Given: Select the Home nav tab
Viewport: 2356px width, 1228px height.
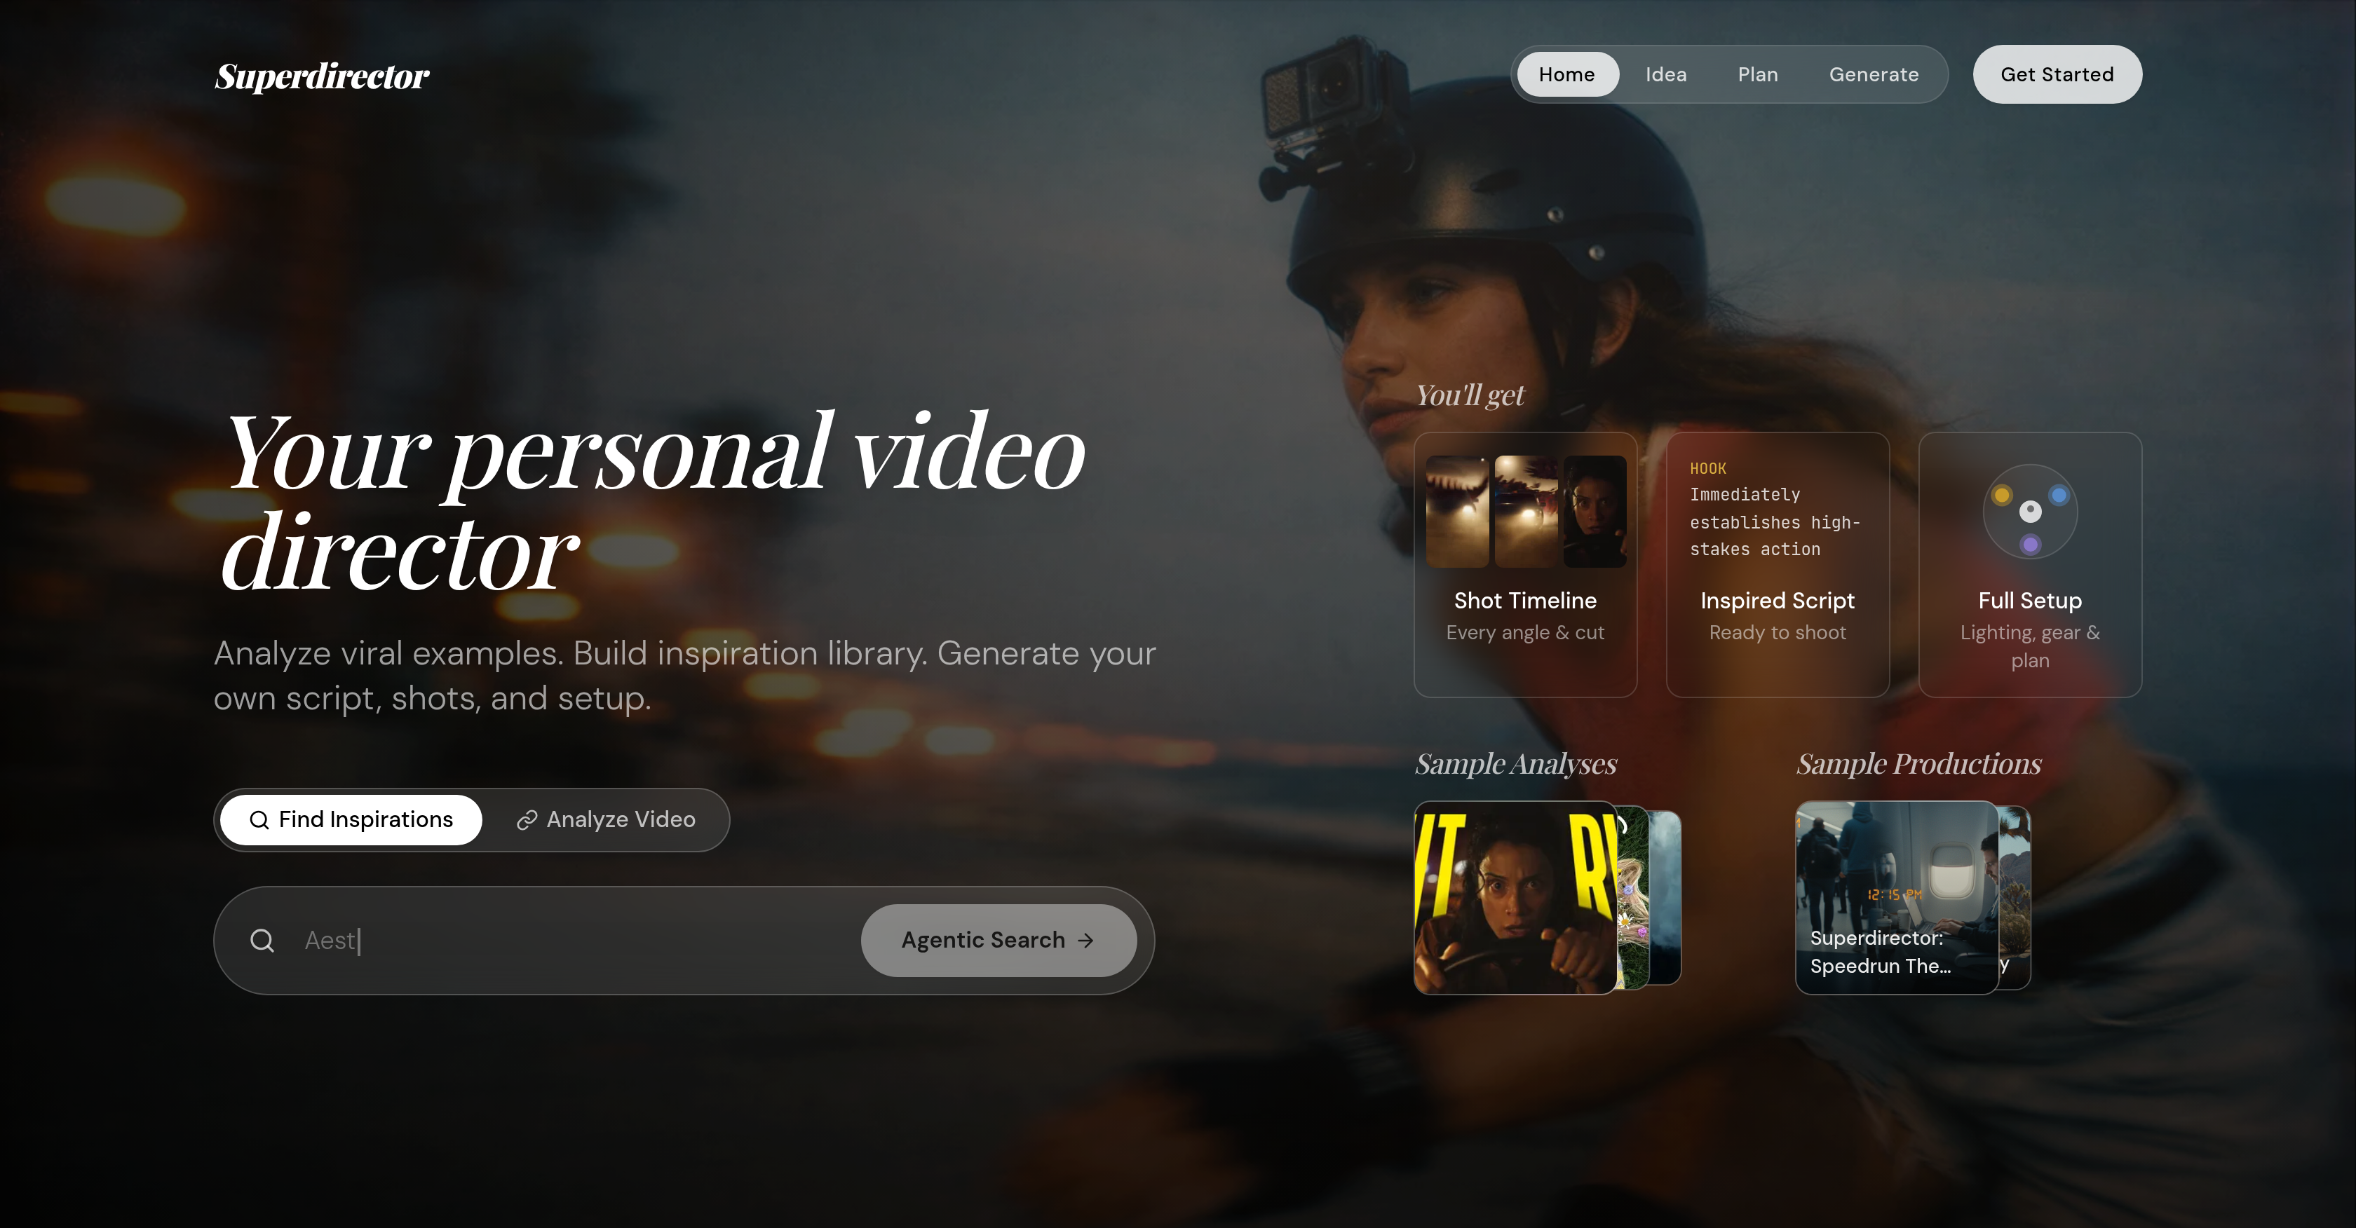Looking at the screenshot, I should 1566,74.
